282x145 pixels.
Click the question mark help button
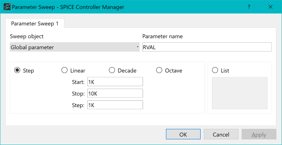pyautogui.click(x=249, y=7)
